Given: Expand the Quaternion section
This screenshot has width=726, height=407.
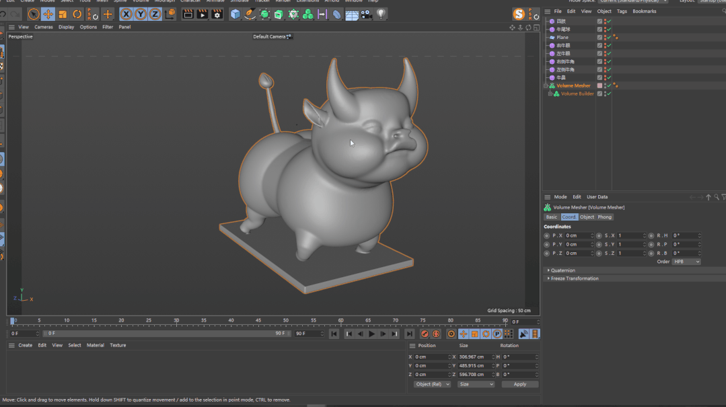Looking at the screenshot, I should coord(563,270).
